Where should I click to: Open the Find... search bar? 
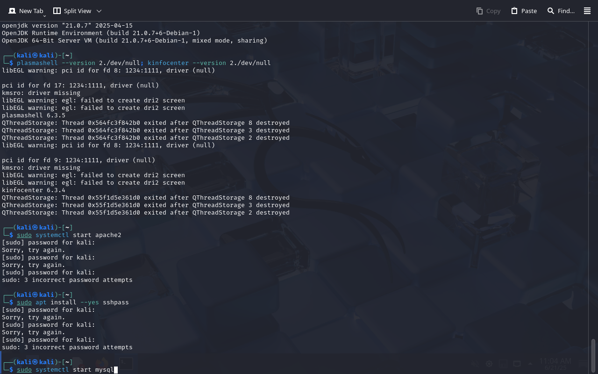(561, 11)
